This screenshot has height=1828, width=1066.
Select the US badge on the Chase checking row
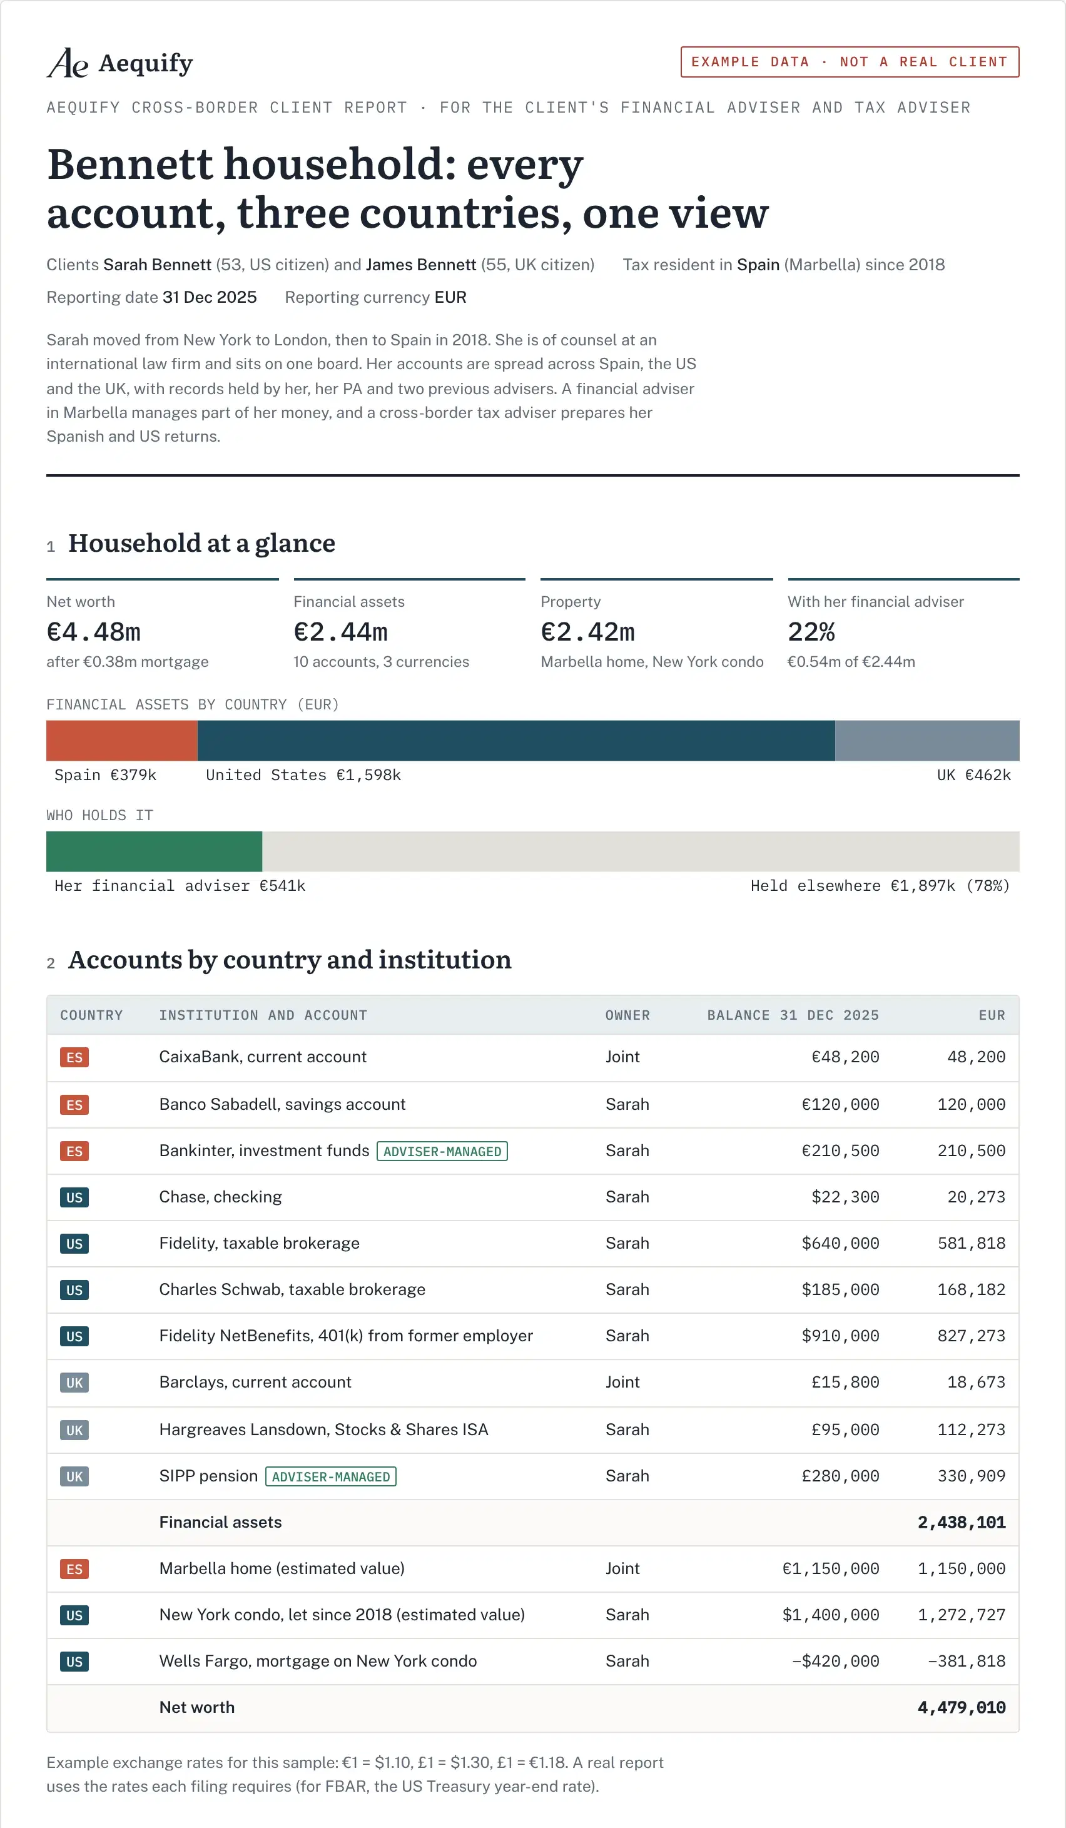click(x=74, y=1197)
